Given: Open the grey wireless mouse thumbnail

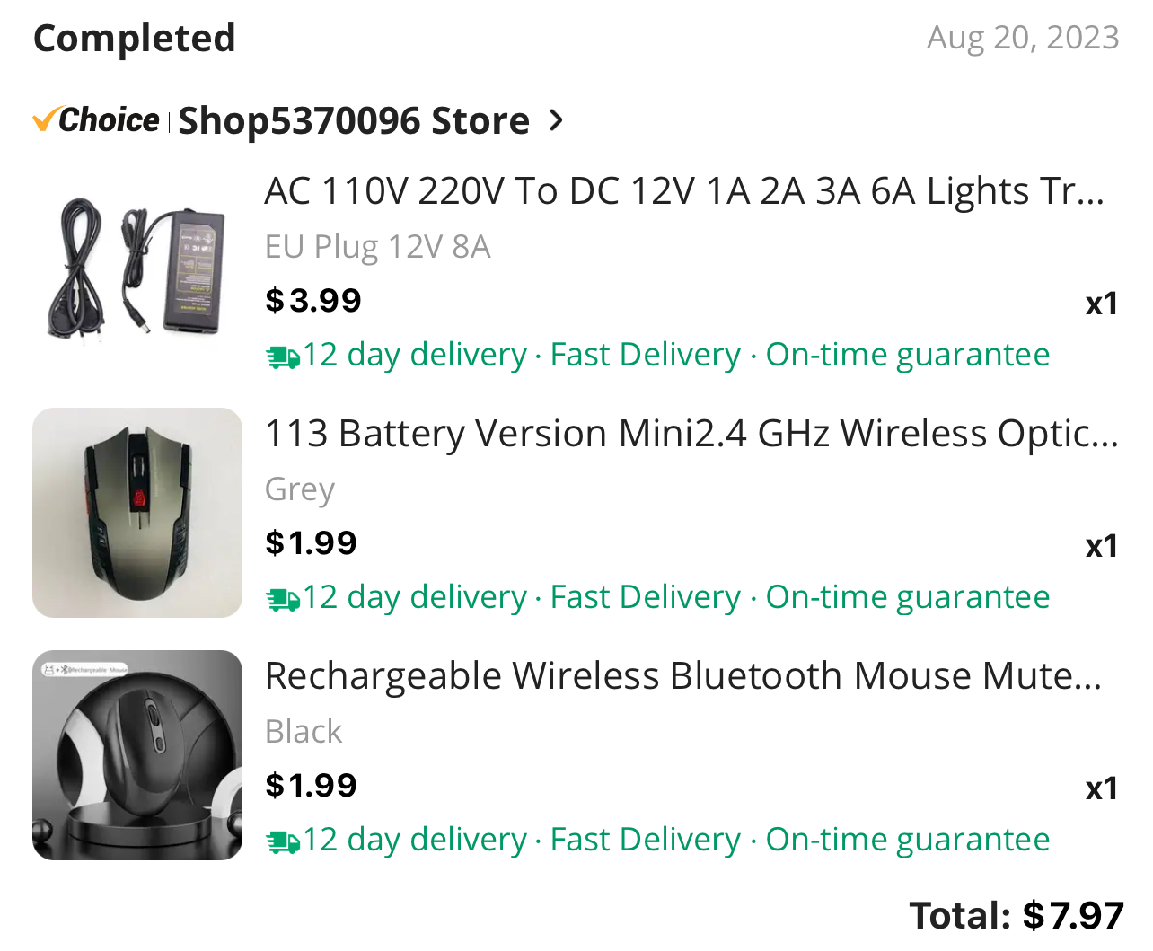Looking at the screenshot, I should tap(137, 513).
